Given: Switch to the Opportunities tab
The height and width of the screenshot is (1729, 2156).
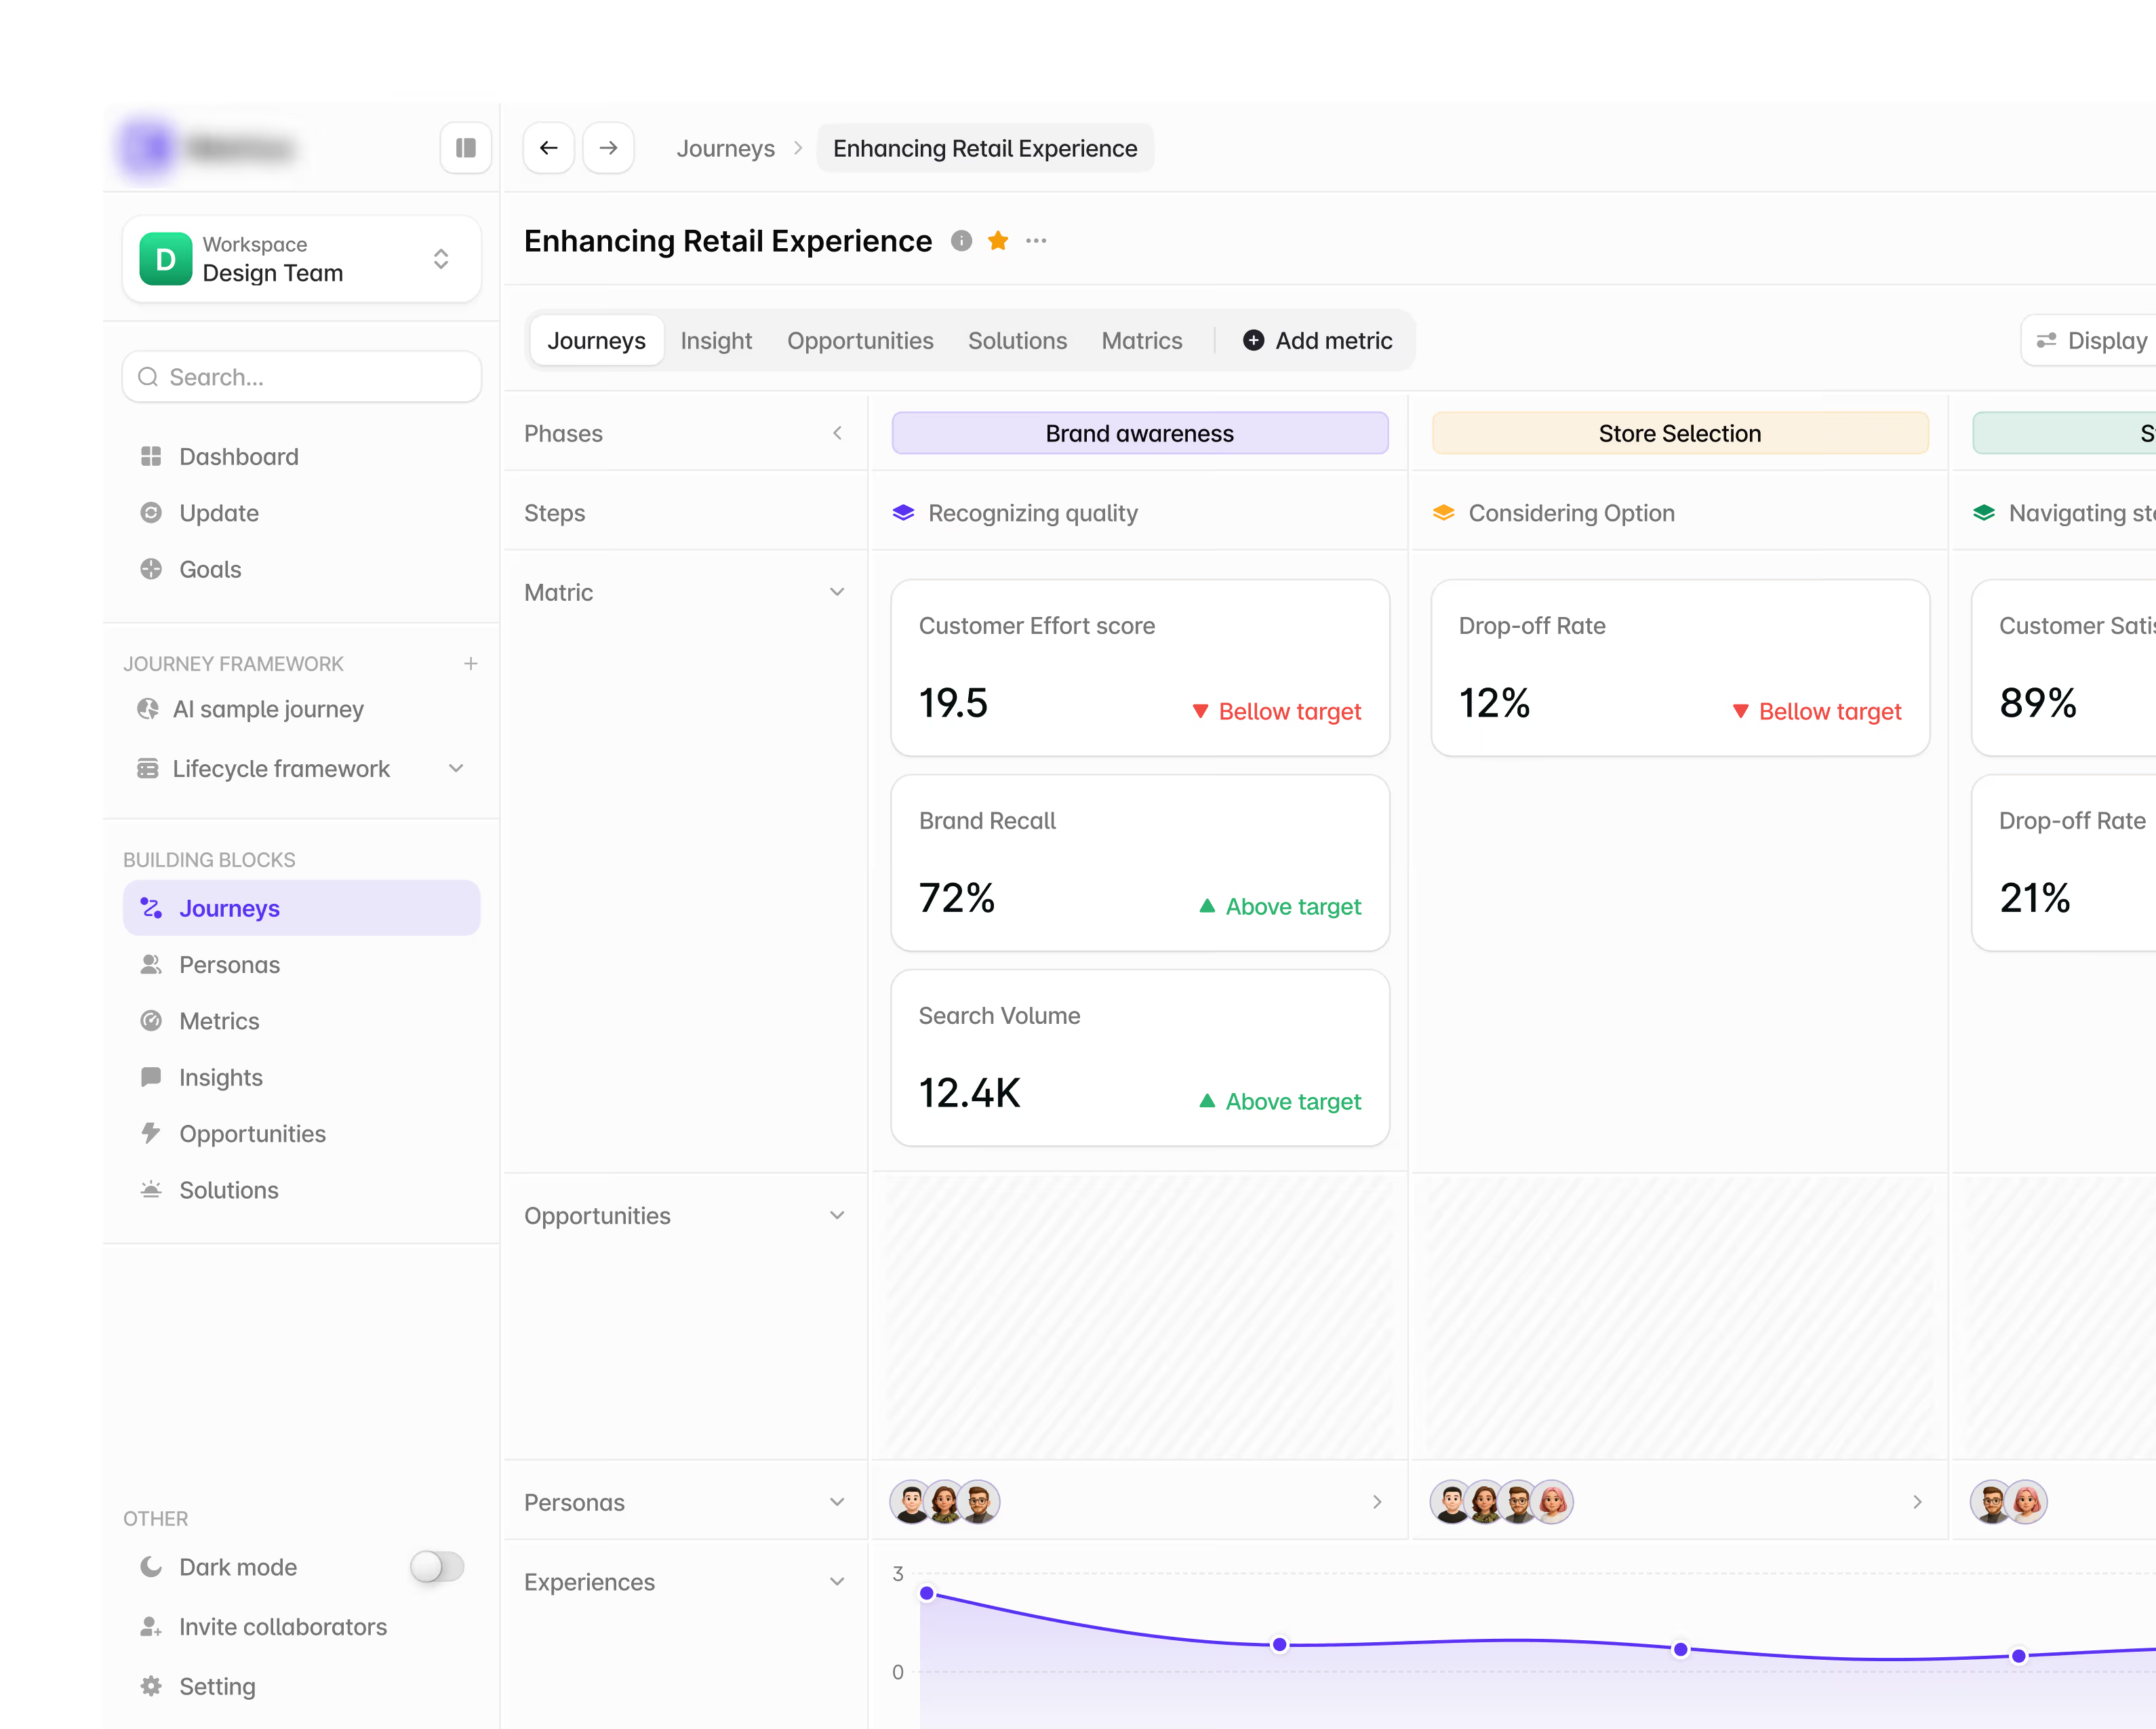Looking at the screenshot, I should point(860,341).
